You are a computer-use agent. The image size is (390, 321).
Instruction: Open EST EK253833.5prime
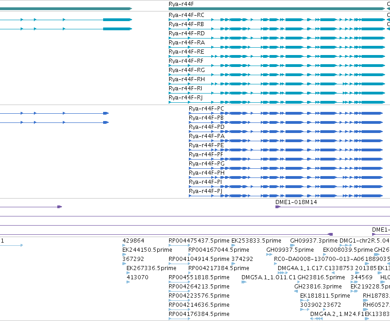pos(256,241)
